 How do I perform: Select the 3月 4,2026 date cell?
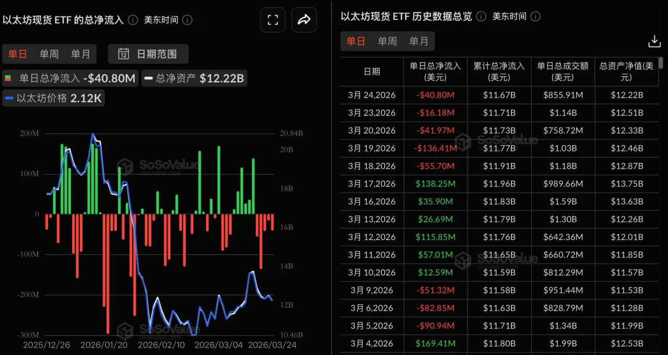372,344
